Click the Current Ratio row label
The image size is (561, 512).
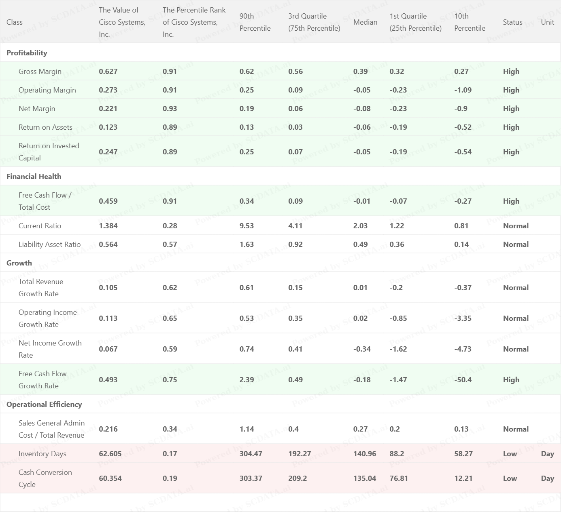coord(40,226)
